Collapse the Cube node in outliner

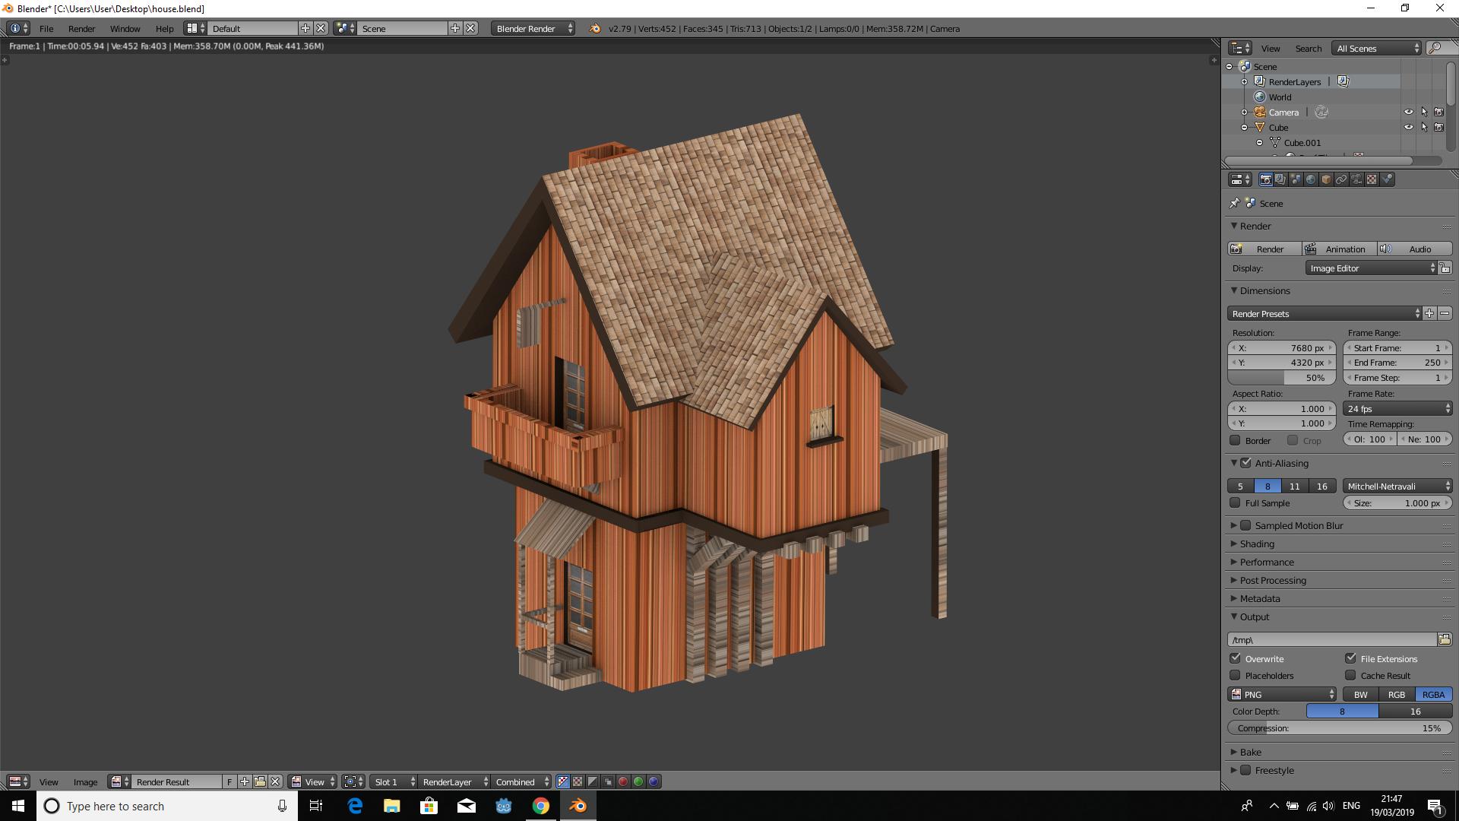tap(1245, 127)
